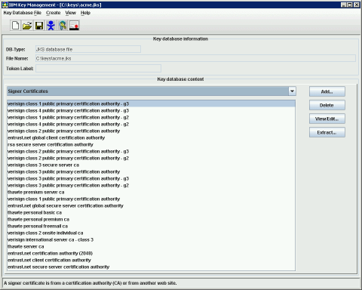Select verisign class 3 secure server ca
This screenshot has width=362, height=290.
click(x=151, y=165)
